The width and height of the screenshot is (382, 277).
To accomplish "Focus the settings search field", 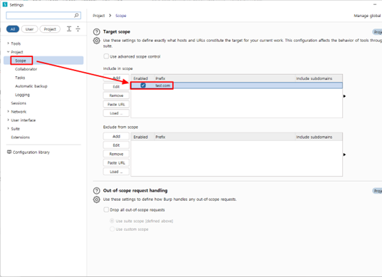I will click(x=43, y=16).
